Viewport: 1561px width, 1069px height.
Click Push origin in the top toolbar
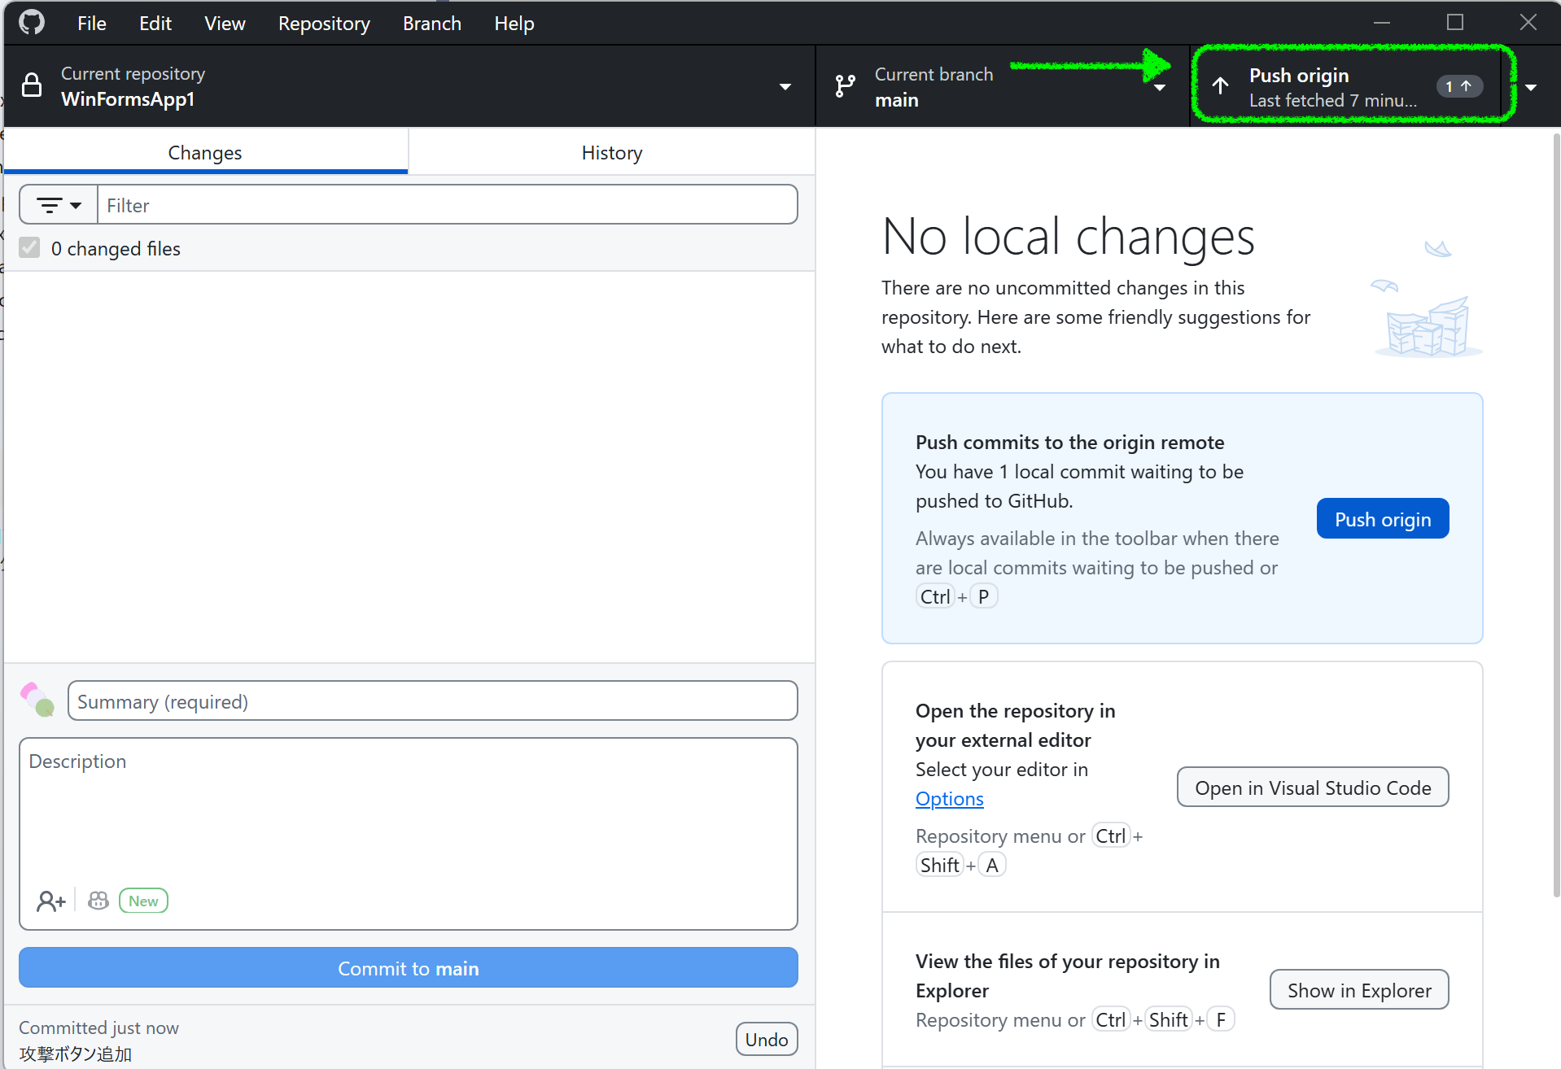pyautogui.click(x=1345, y=86)
